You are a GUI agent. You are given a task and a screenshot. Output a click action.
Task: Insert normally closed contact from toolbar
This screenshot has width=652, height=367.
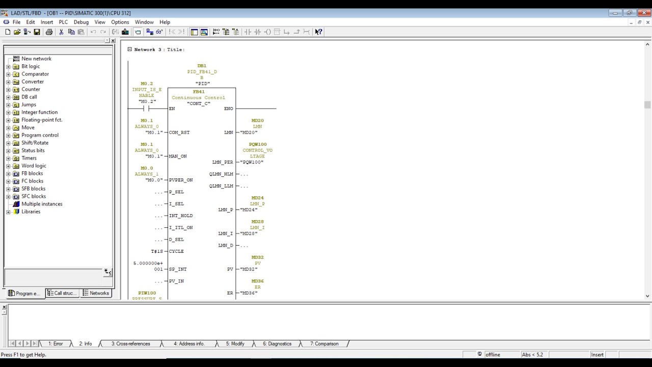pyautogui.click(x=257, y=32)
